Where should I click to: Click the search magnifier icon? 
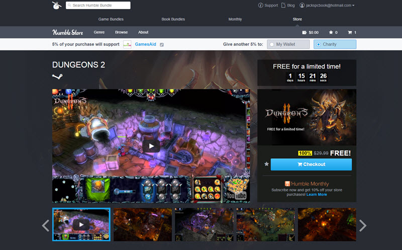point(69,5)
